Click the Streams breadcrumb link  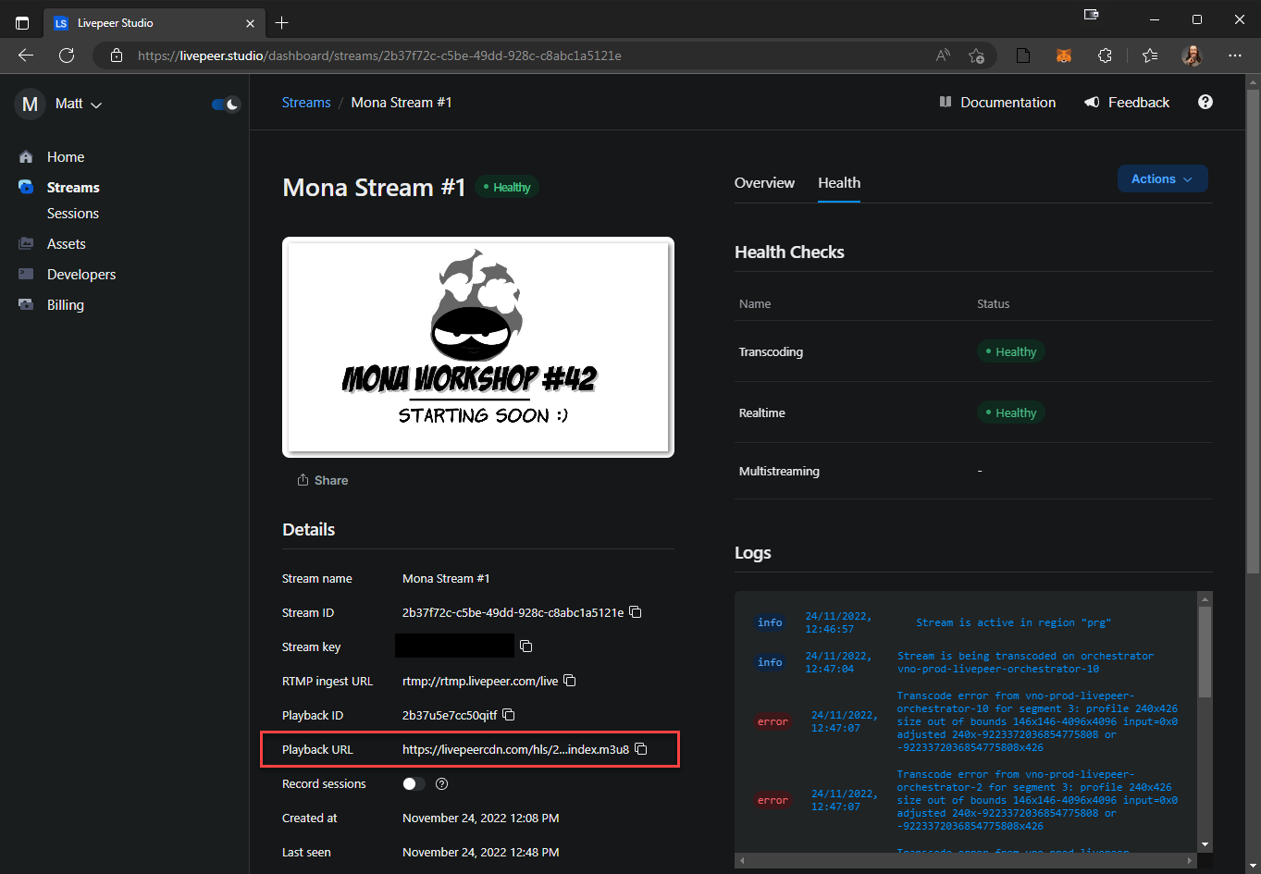(306, 103)
